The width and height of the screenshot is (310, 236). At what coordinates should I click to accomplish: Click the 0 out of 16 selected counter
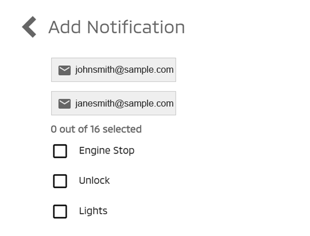(x=96, y=129)
